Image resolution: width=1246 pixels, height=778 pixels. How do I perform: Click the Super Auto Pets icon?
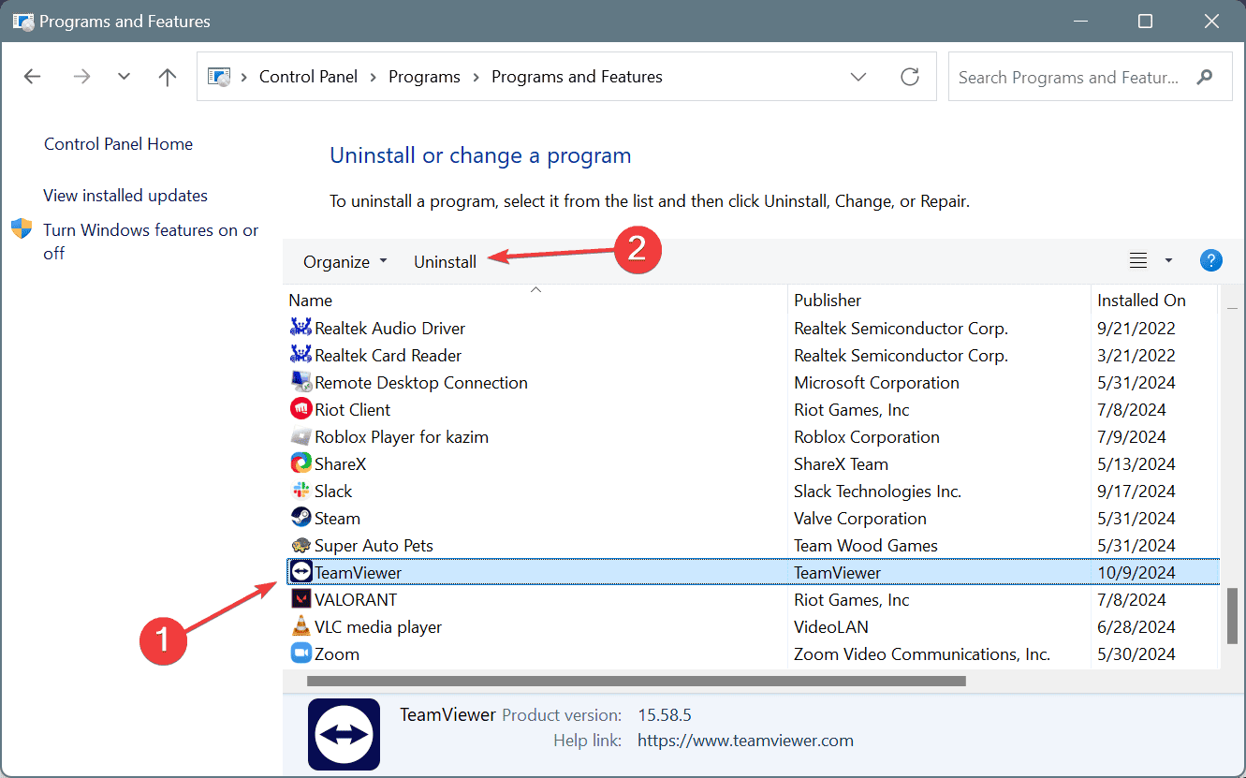point(301,545)
